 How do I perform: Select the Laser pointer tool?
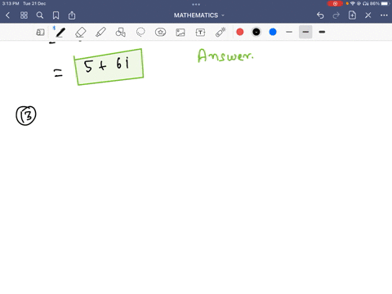(220, 32)
